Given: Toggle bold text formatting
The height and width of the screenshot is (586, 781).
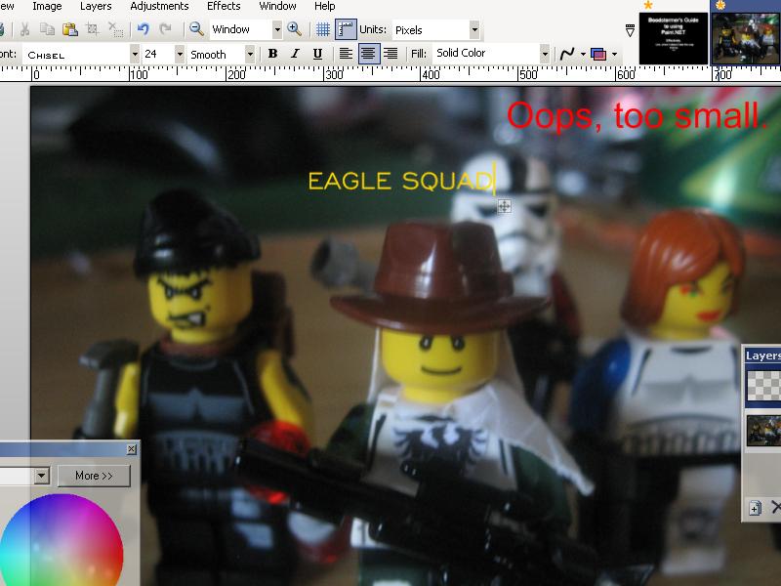Looking at the screenshot, I should (x=272, y=54).
